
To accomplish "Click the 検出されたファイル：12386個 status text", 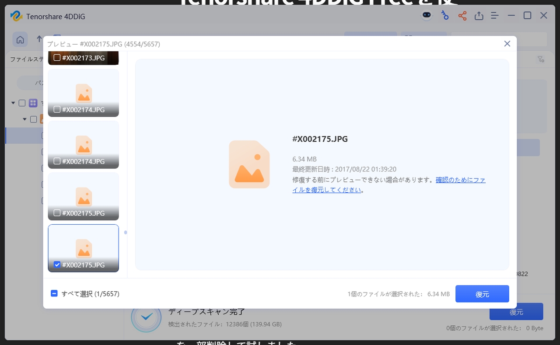I will pos(225,324).
